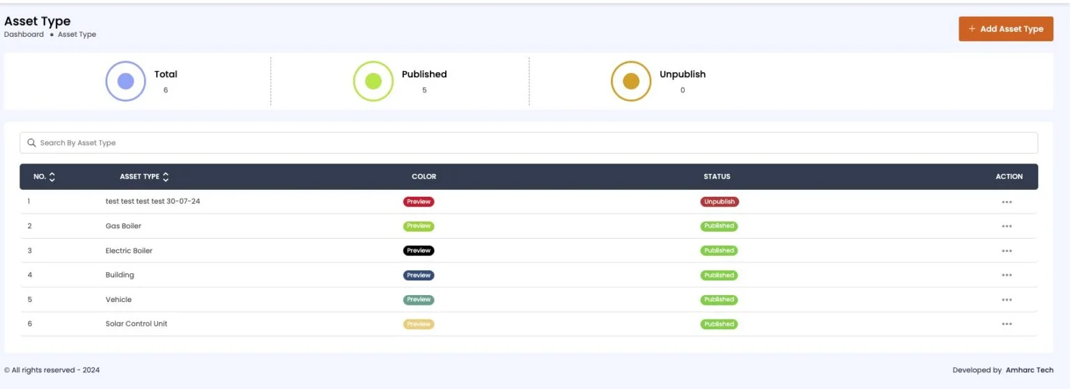Image resolution: width=1070 pixels, height=389 pixels.
Task: Open action menu for Electric Boiler row
Action: tap(1006, 251)
